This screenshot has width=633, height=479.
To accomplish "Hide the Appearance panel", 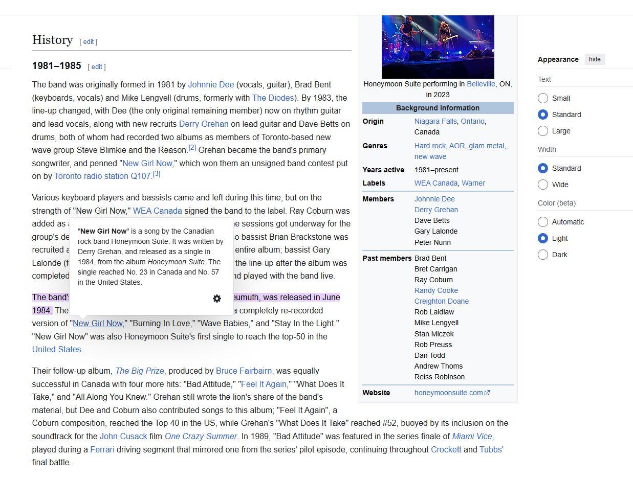I will (594, 59).
